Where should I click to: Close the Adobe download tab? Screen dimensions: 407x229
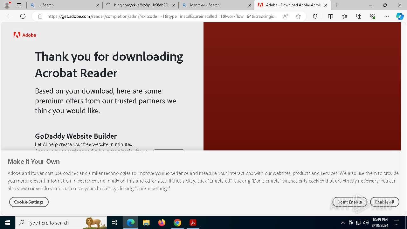coord(326,5)
